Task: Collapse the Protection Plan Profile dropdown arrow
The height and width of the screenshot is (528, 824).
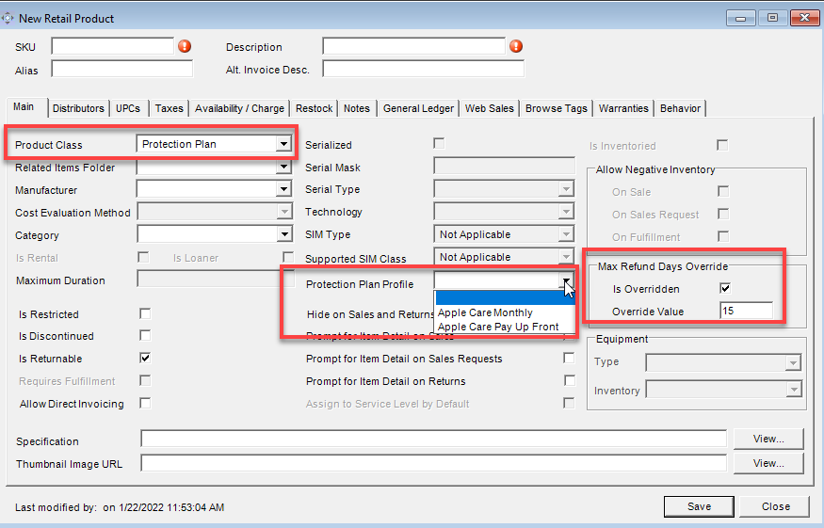Action: click(566, 281)
